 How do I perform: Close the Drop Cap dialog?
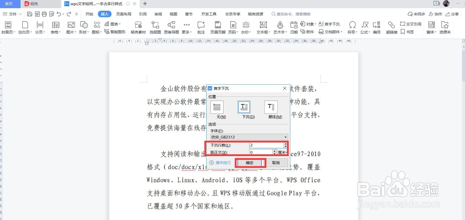click(285, 88)
